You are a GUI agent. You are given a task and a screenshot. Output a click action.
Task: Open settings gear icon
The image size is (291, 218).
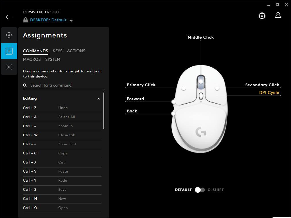[x=262, y=16]
